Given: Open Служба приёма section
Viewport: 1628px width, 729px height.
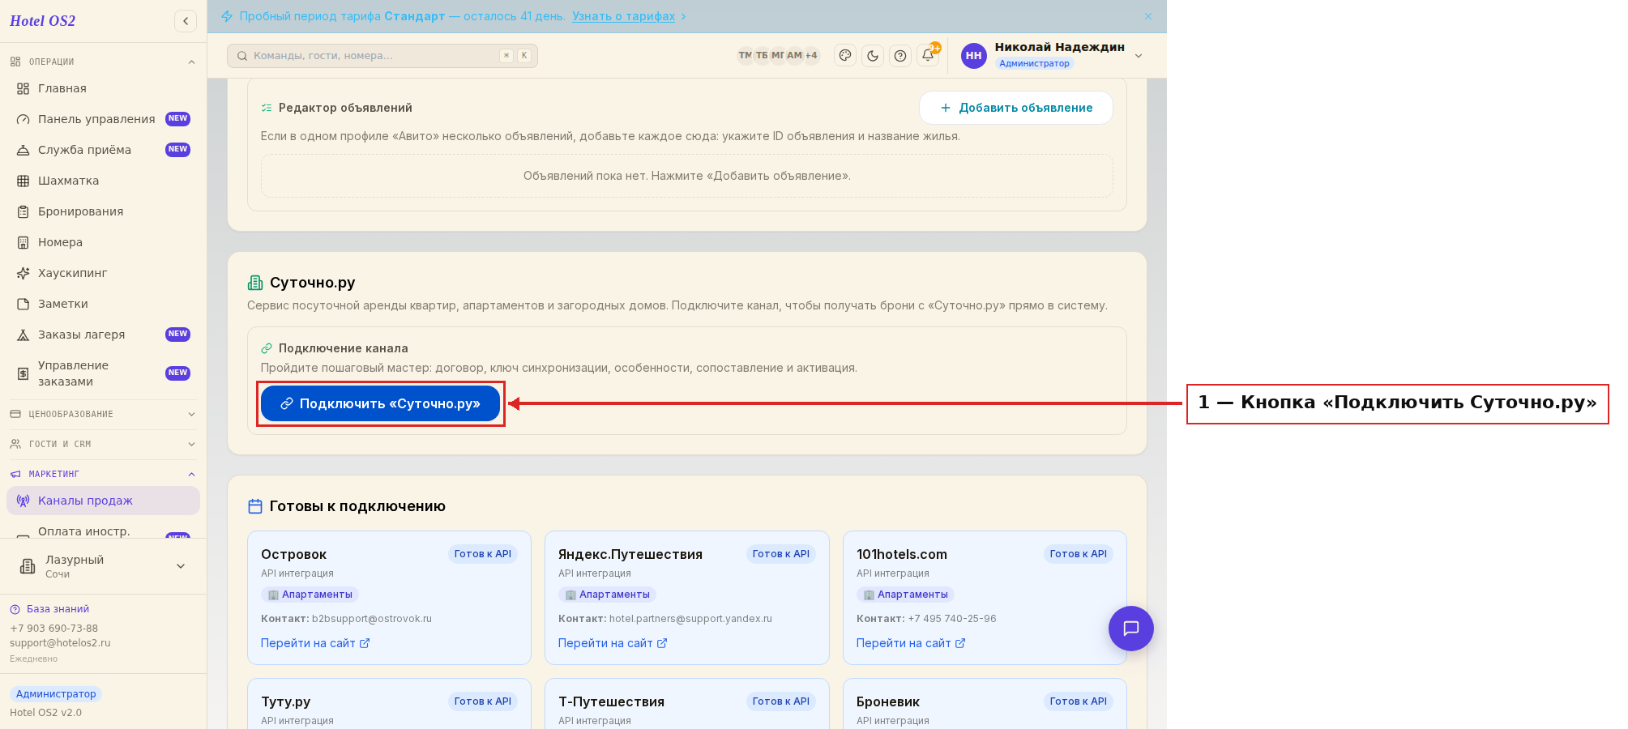Looking at the screenshot, I should click(x=103, y=150).
